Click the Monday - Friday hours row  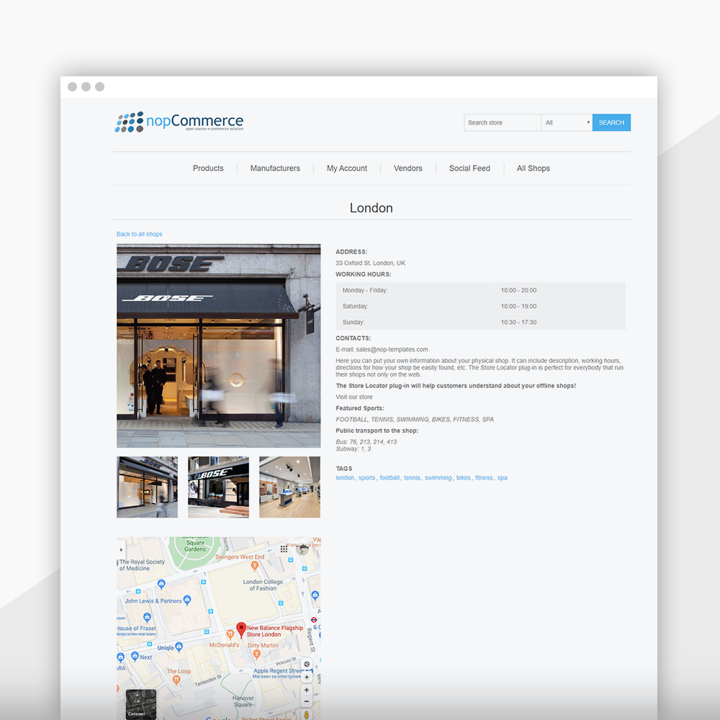coord(481,290)
